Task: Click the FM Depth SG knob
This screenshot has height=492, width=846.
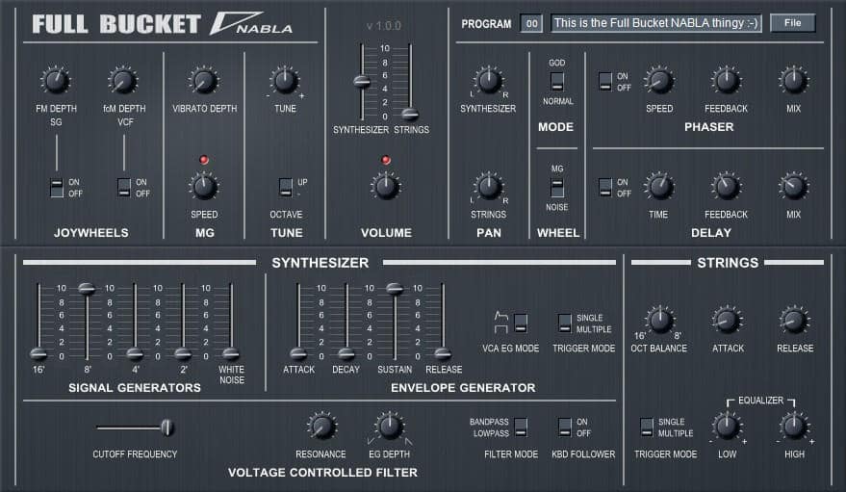Action: pos(56,81)
